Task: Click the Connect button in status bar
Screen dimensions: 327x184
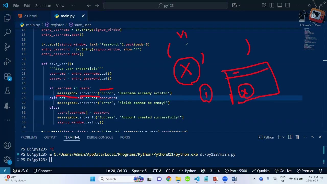Action: tap(42, 171)
